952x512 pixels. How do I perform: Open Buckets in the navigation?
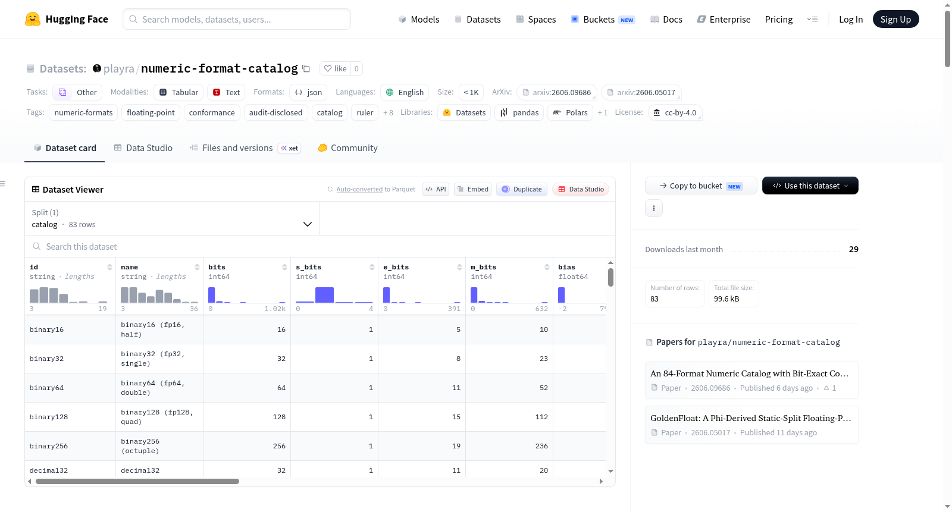point(603,19)
